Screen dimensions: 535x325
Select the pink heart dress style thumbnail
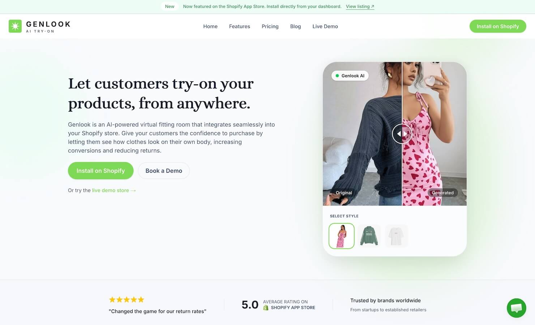pyautogui.click(x=342, y=236)
